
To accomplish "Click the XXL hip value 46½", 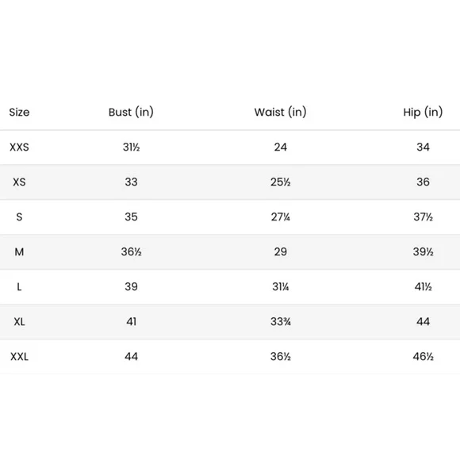I will pyautogui.click(x=423, y=357).
